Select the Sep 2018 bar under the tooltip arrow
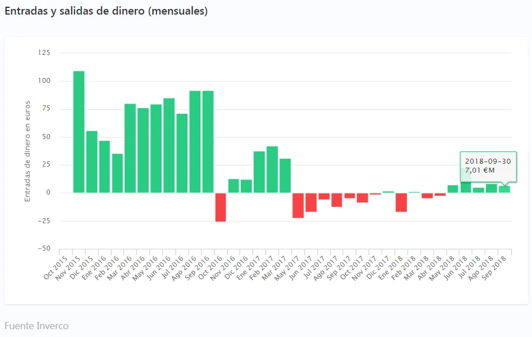Viewport: 532px width, 337px height. click(x=505, y=190)
